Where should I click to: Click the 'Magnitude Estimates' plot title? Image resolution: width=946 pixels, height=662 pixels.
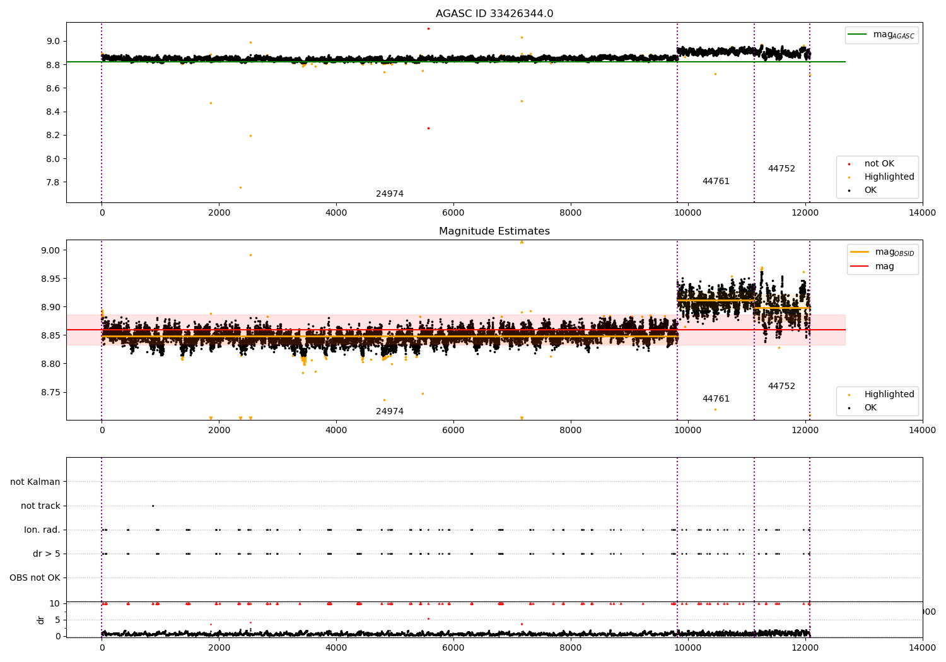tap(494, 231)
